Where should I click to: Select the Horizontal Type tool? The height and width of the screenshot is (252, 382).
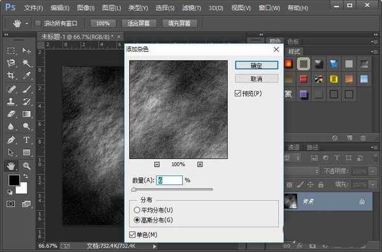click(26, 140)
